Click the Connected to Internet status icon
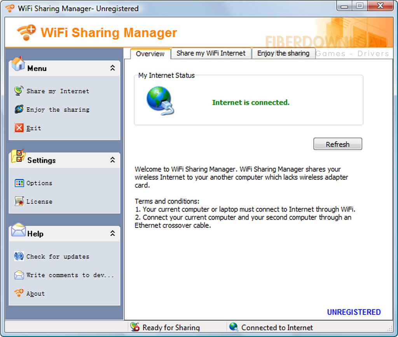Viewport: 398px width, 337px height. (234, 327)
